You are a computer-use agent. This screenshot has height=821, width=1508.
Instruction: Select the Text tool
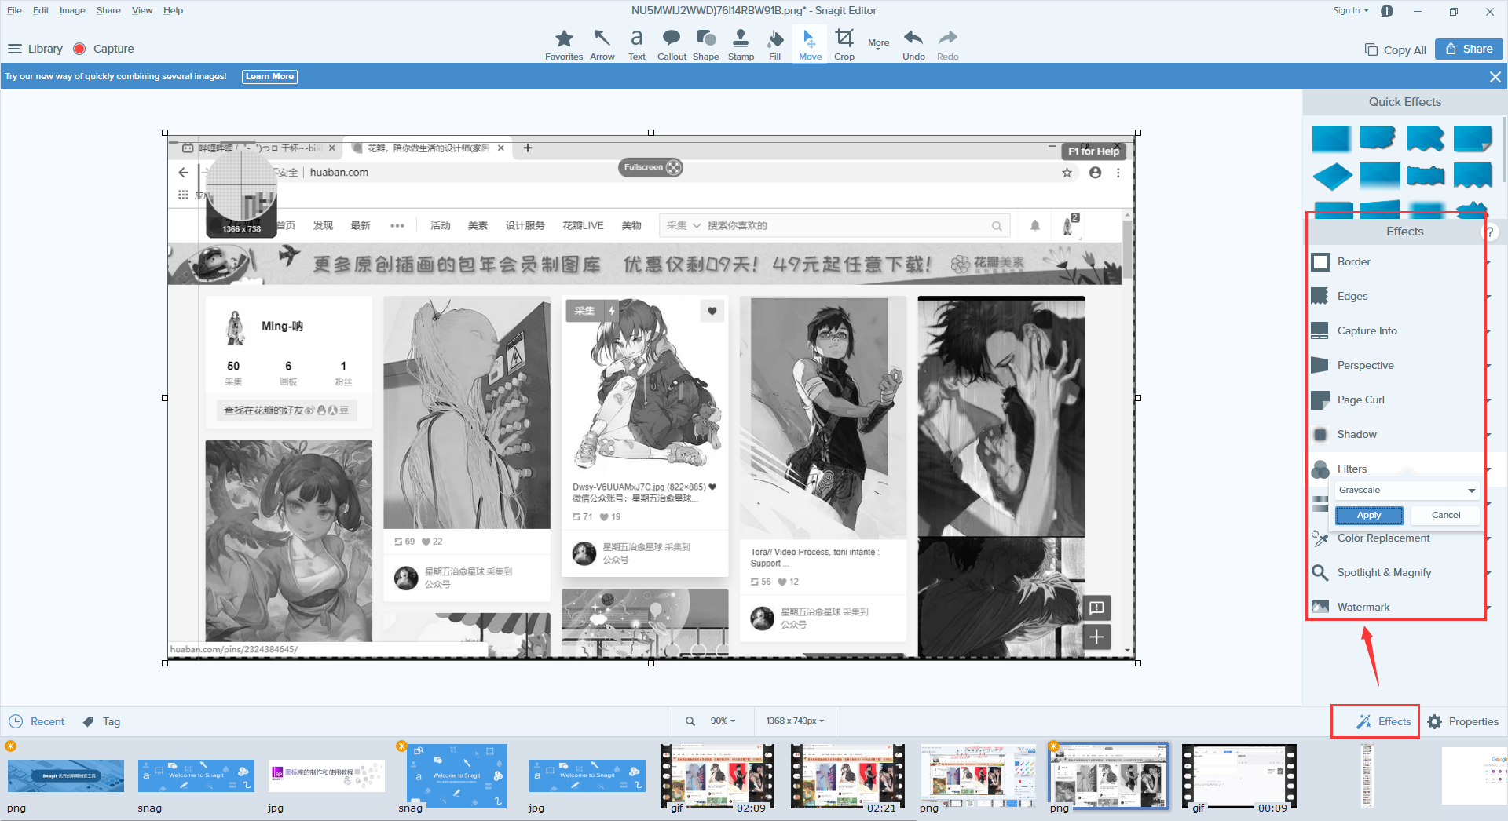point(637,45)
